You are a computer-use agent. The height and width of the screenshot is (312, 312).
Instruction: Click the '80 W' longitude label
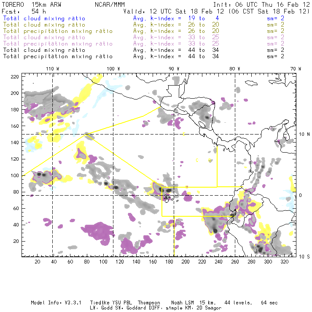(x=235, y=69)
